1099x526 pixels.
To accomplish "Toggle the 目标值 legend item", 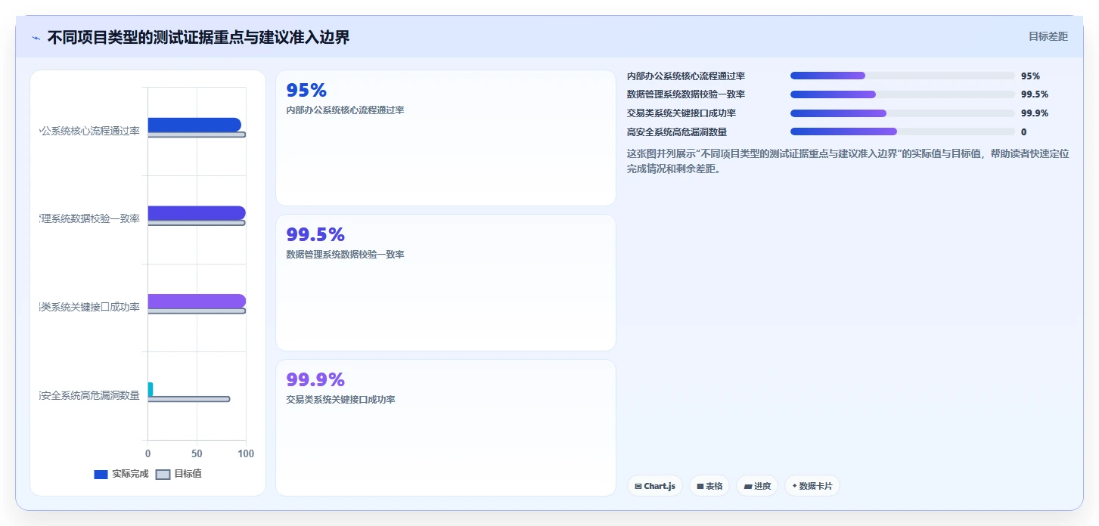I will (x=179, y=474).
